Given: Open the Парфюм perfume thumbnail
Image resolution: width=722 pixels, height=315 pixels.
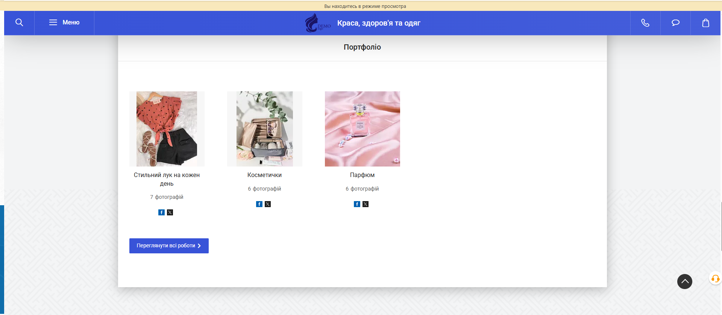Looking at the screenshot, I should tap(363, 129).
